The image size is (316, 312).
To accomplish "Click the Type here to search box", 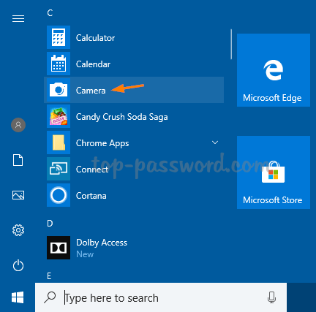I will tap(161, 297).
